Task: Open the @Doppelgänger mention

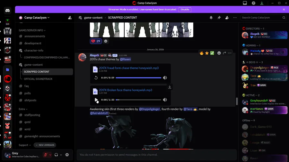Action: pyautogui.click(x=149, y=109)
